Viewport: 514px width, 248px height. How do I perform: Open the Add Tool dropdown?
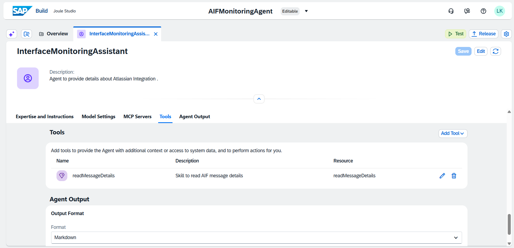pos(453,133)
